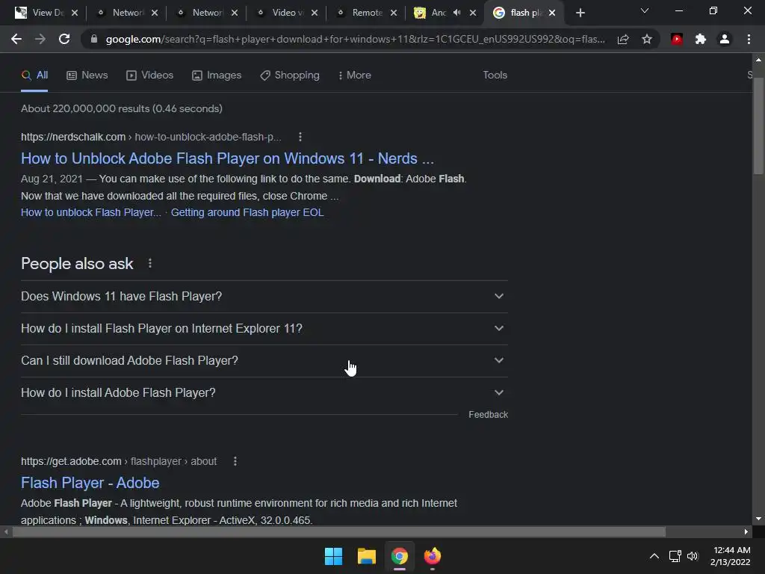Open the Flash Player - Adobe result

pyautogui.click(x=90, y=483)
